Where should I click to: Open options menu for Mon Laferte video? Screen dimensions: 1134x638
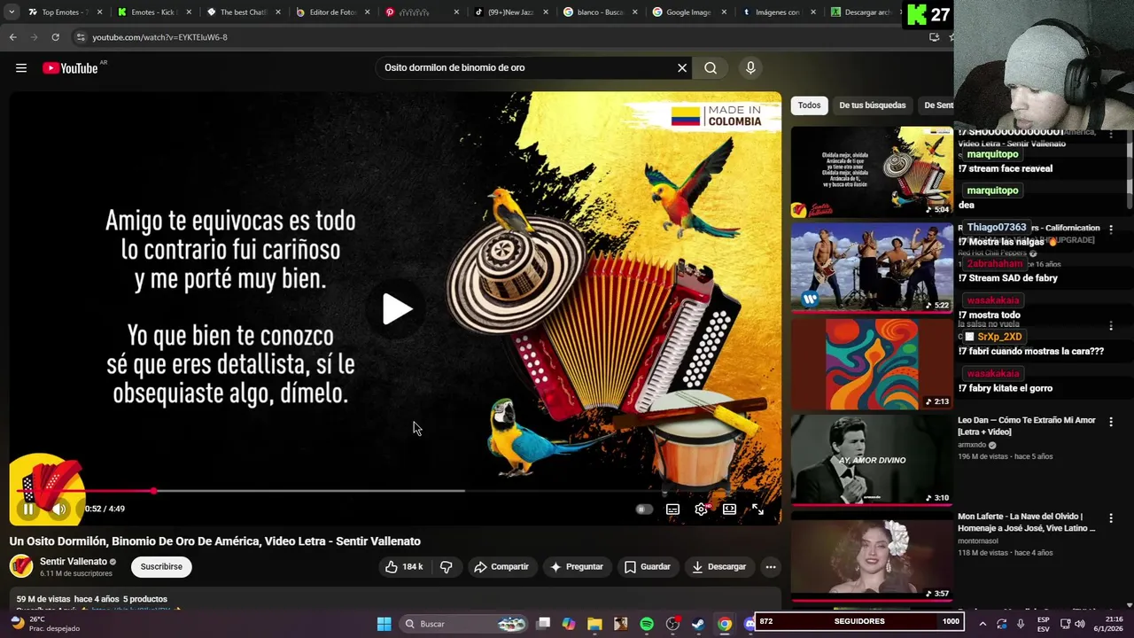pyautogui.click(x=1111, y=518)
